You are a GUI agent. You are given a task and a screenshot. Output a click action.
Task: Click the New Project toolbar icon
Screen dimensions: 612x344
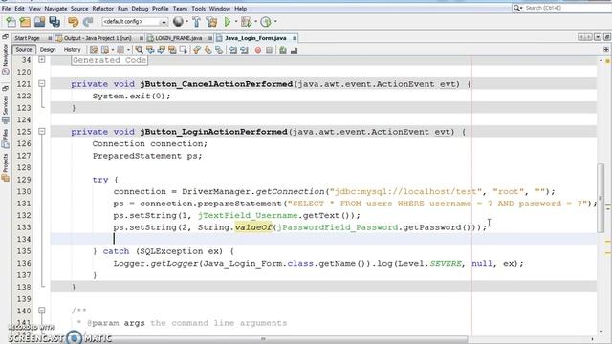26,22
